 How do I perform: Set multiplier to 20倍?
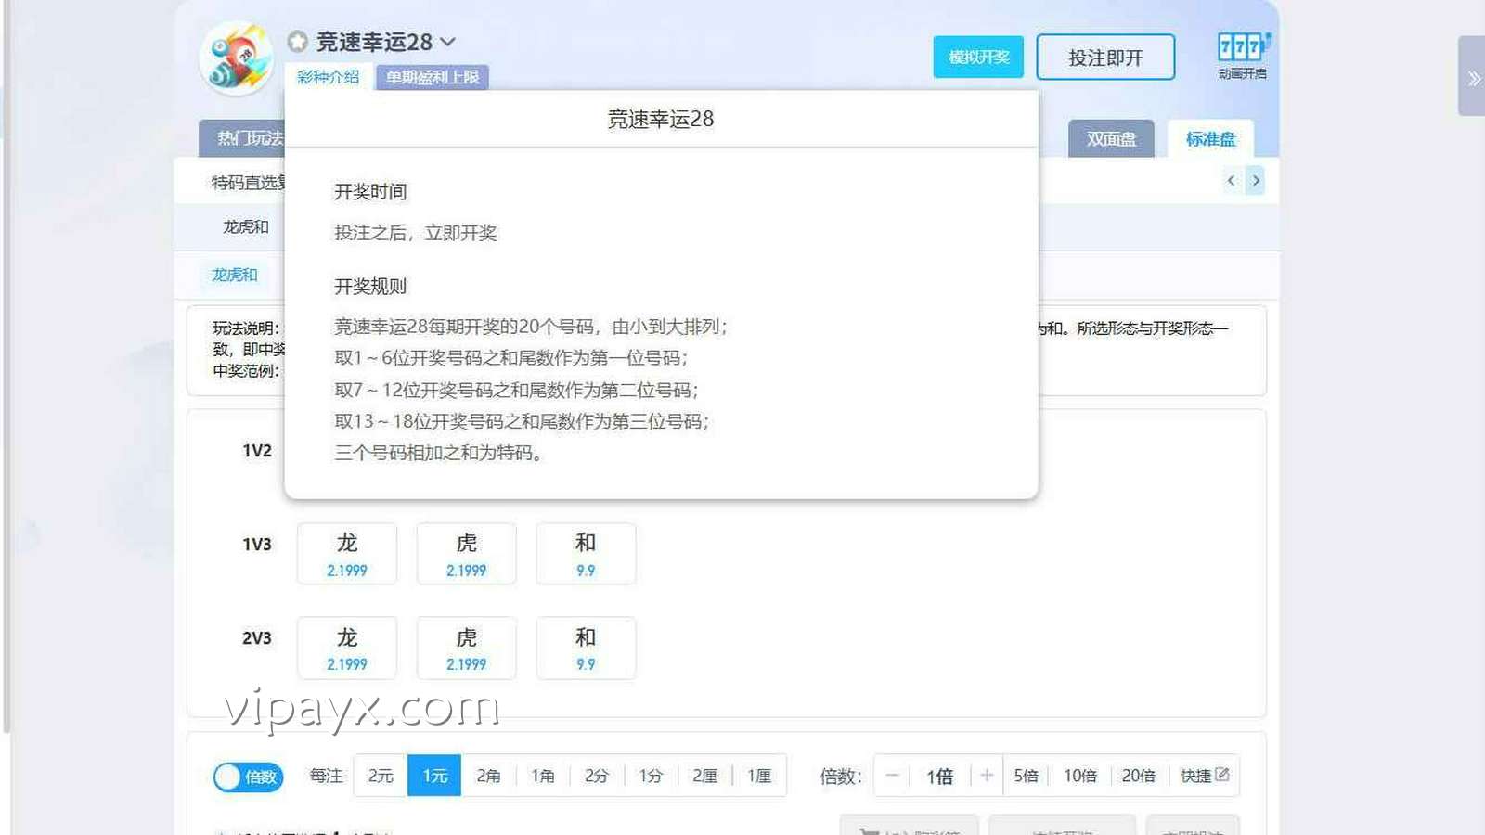pos(1139,776)
